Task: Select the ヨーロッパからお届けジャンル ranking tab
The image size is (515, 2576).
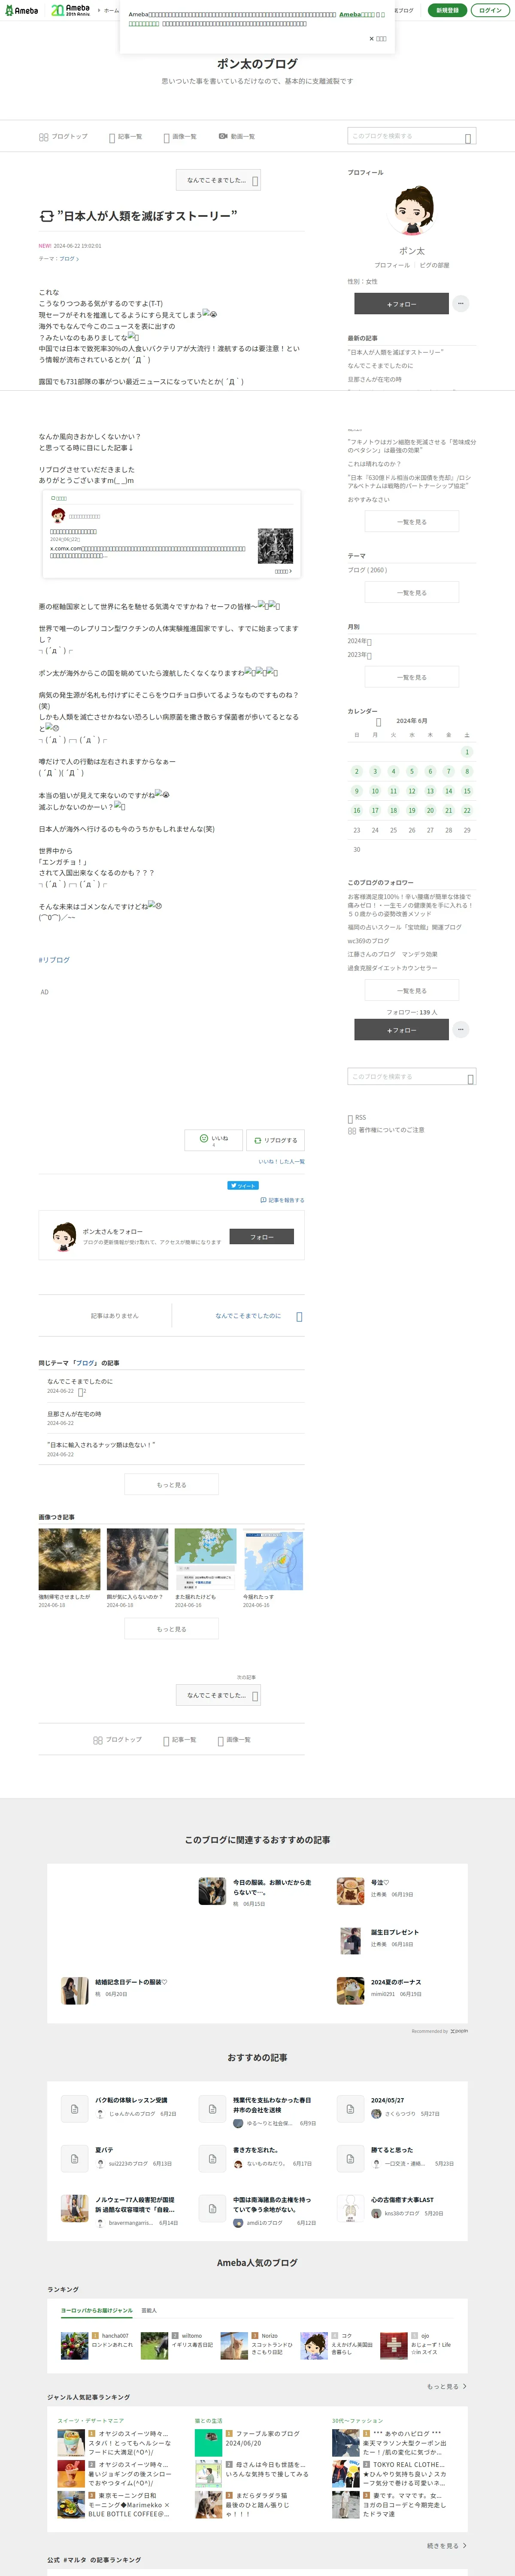Action: (x=97, y=2311)
